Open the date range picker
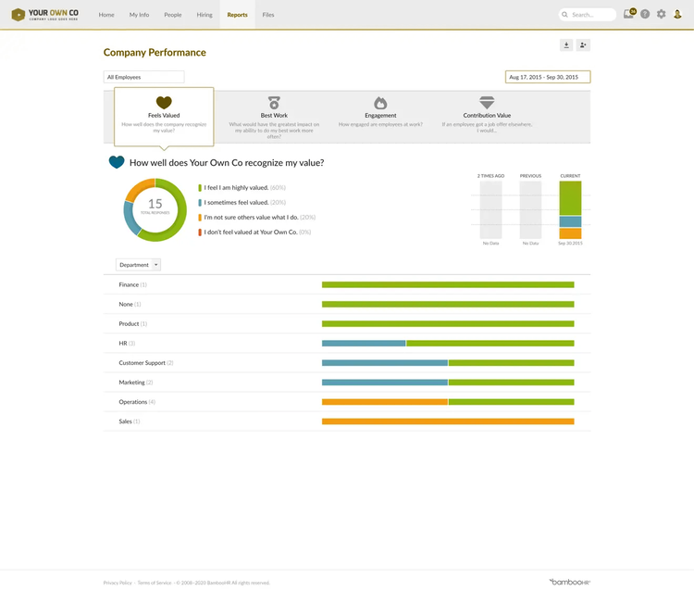The width and height of the screenshot is (694, 603). (548, 77)
